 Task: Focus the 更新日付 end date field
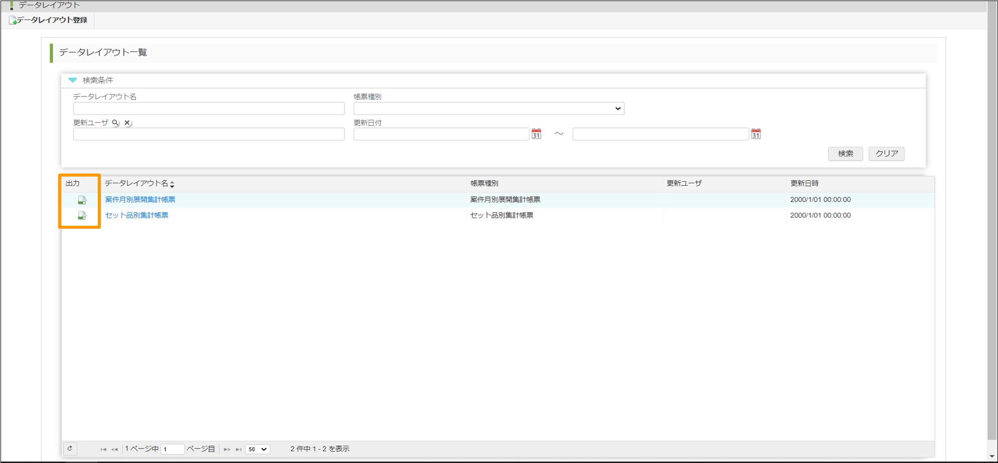660,134
